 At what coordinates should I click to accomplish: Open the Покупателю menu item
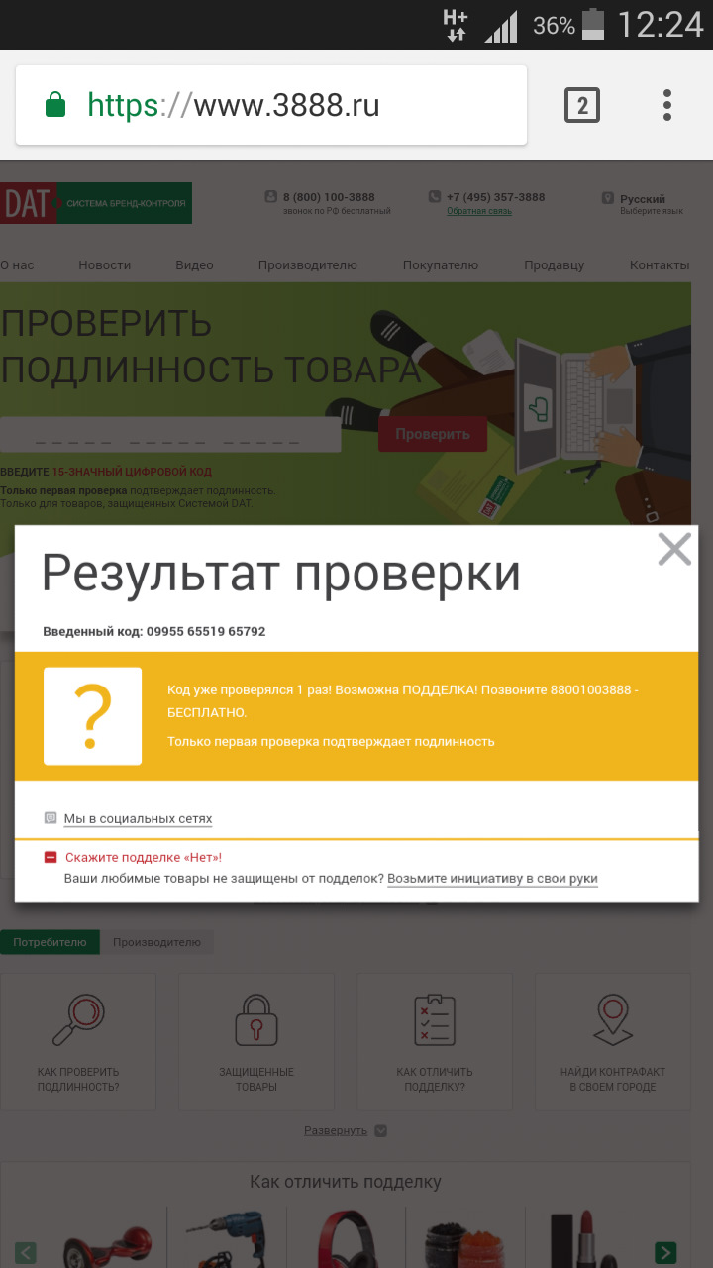(x=441, y=265)
